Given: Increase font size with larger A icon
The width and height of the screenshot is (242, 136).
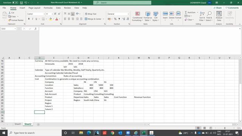Looking at the screenshot, I should click(x=55, y=14).
